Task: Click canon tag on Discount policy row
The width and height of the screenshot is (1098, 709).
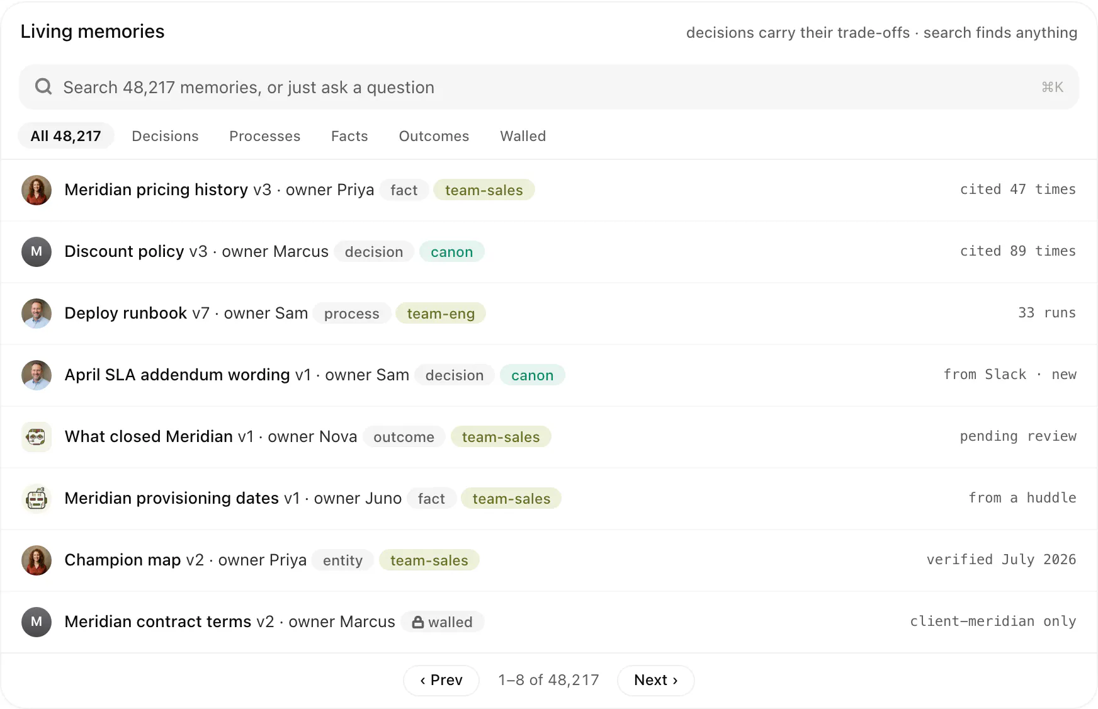Action: (x=452, y=252)
